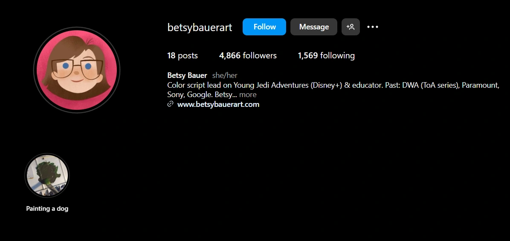View the 4,866 followers list

(248, 55)
